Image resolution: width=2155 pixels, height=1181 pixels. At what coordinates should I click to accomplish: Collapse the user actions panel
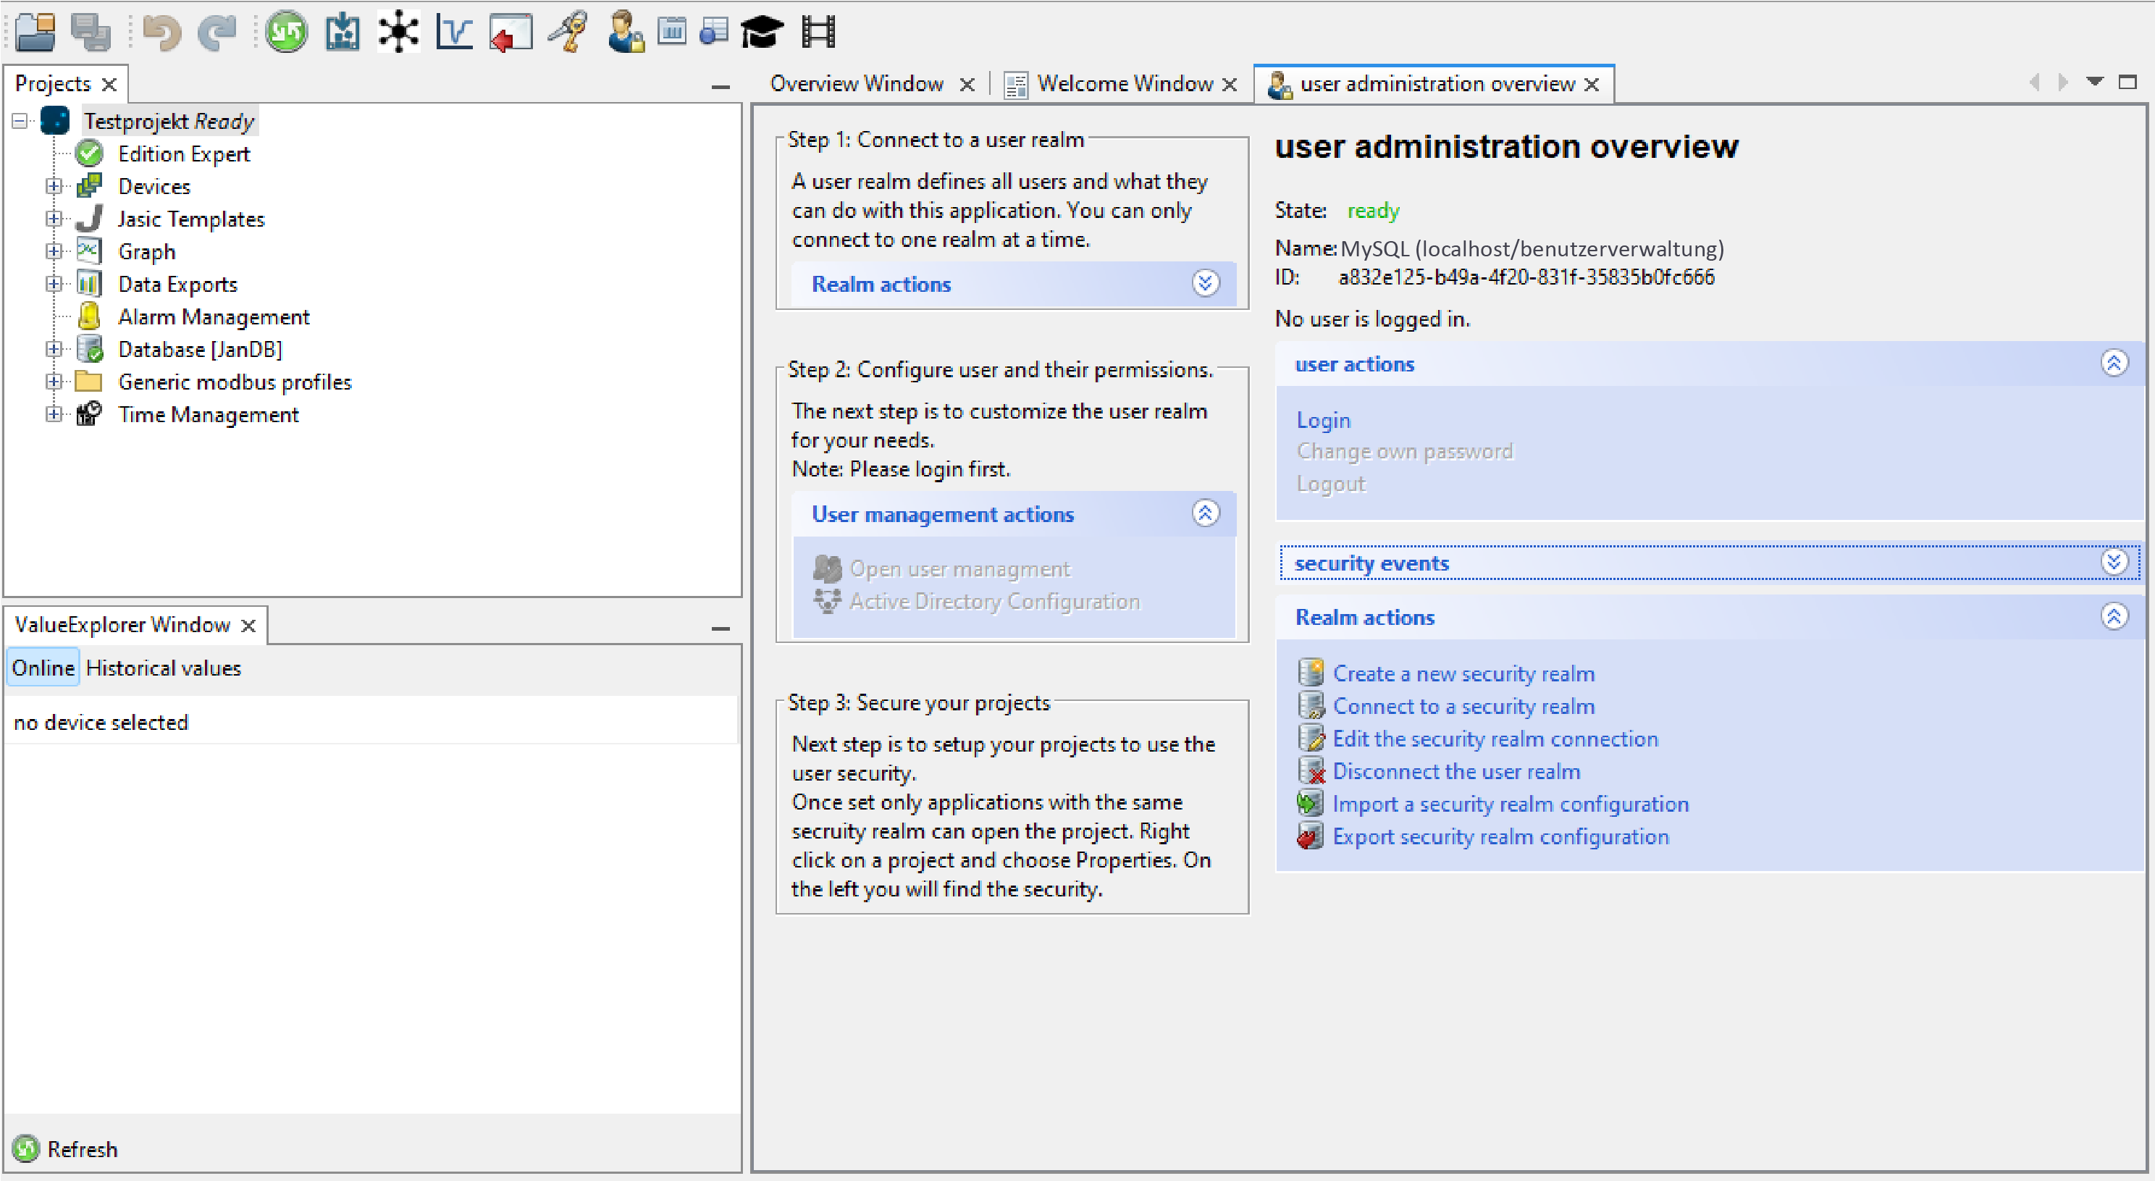(2115, 363)
